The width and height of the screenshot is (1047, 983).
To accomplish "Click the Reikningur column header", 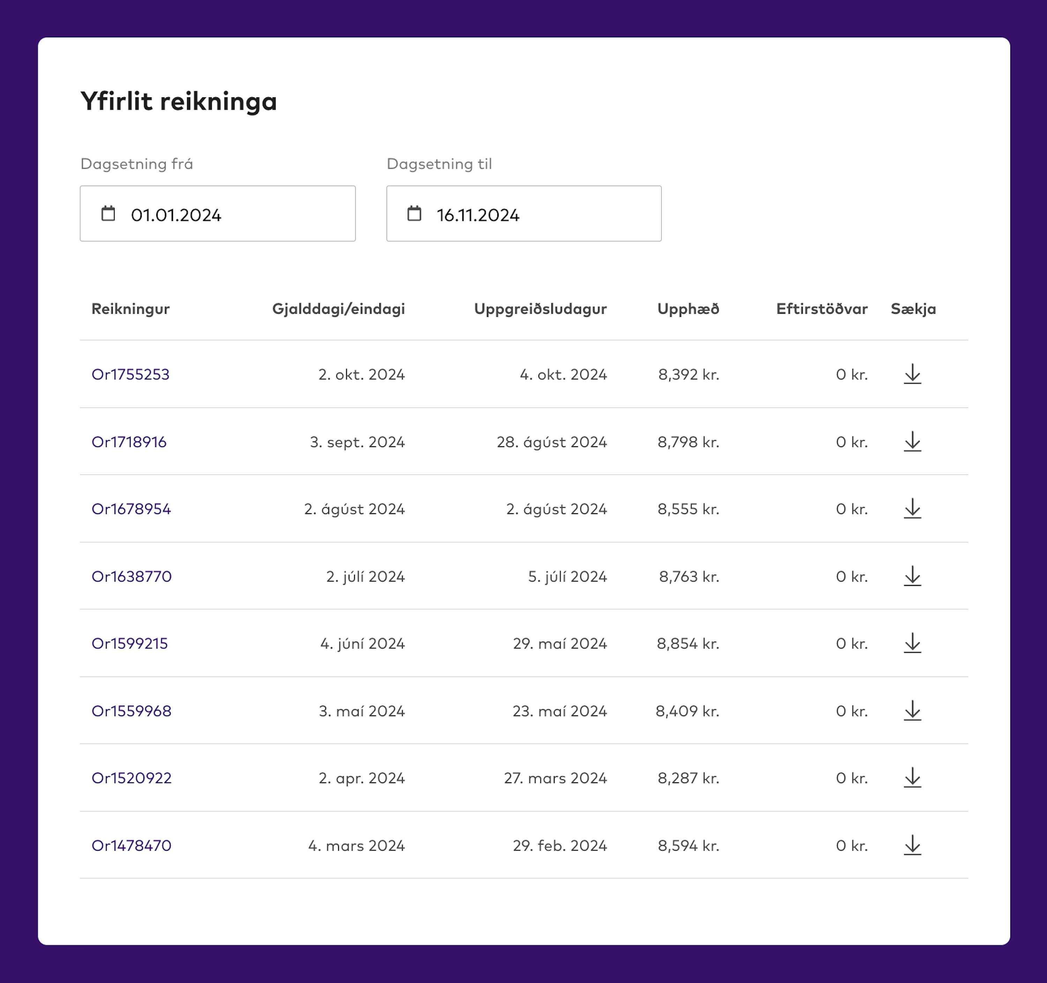I will [131, 309].
